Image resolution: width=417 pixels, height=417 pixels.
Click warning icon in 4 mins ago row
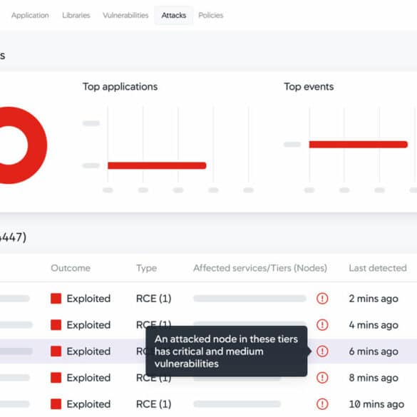322,325
